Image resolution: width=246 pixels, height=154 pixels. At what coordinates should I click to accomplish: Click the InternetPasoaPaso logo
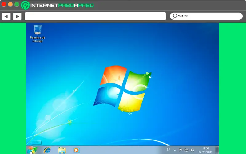pyautogui.click(x=58, y=5)
